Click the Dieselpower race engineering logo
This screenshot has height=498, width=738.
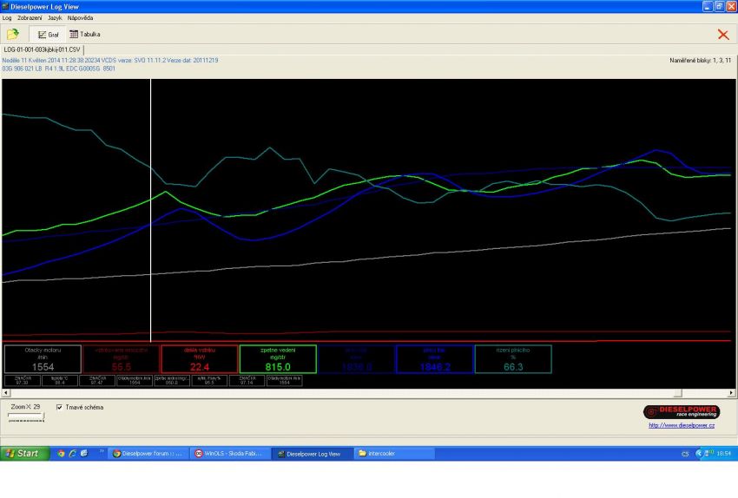point(682,411)
